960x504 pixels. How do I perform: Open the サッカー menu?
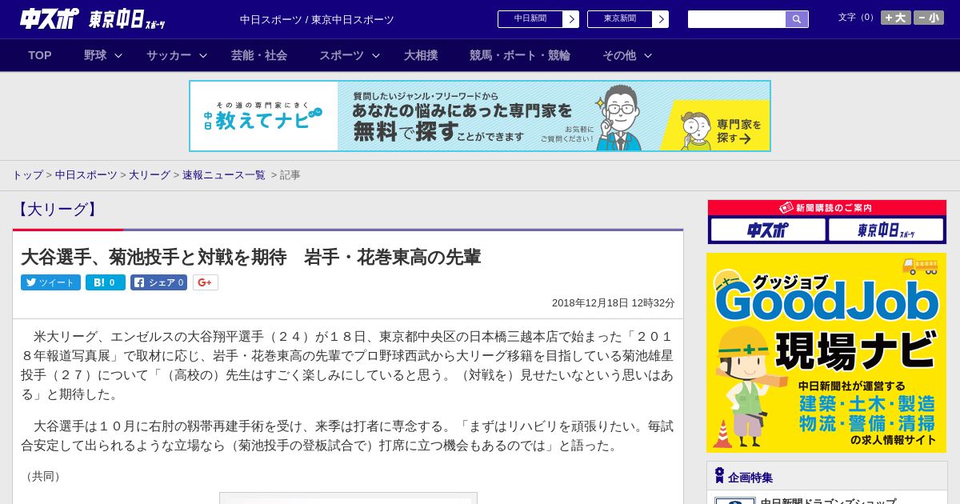click(x=169, y=55)
